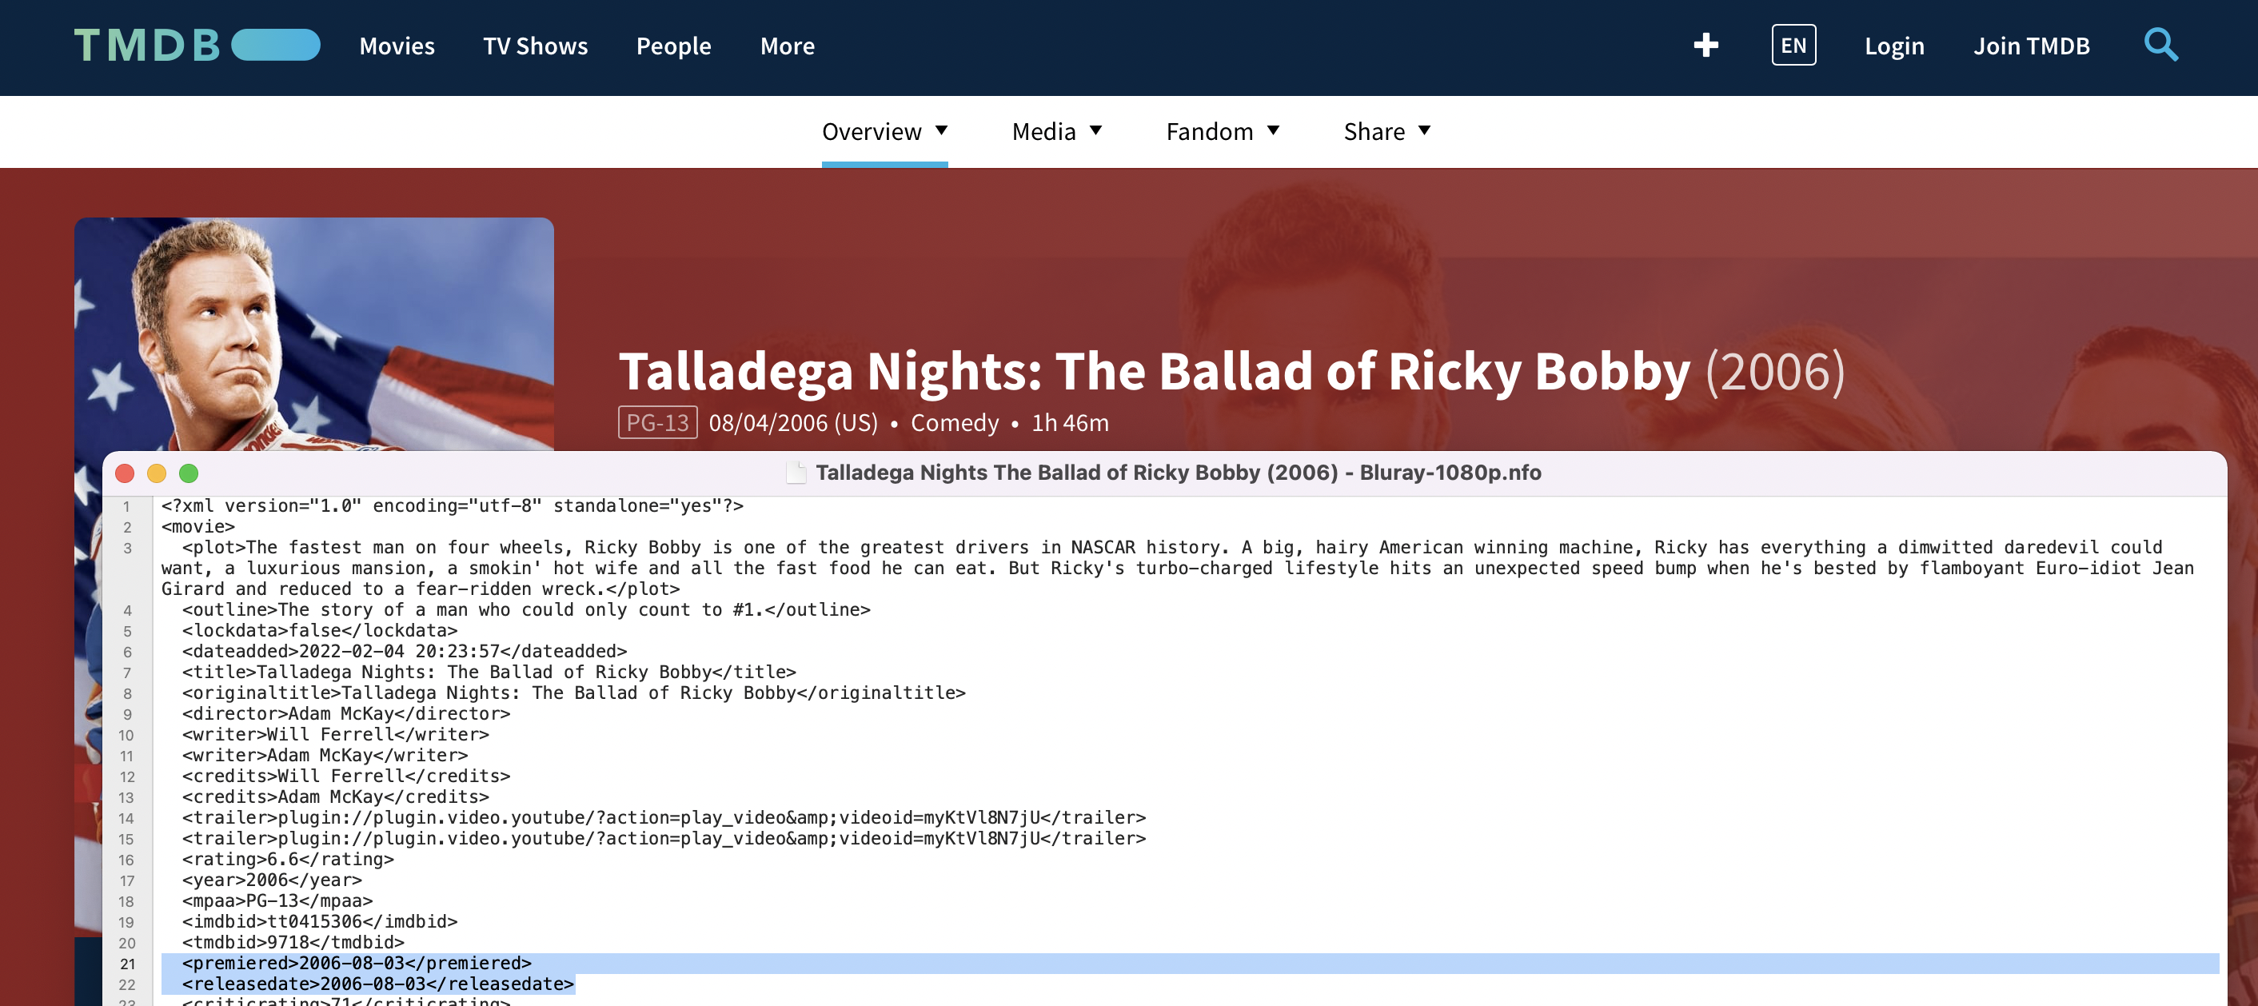Open the Movies menu
2258x1006 pixels.
397,46
